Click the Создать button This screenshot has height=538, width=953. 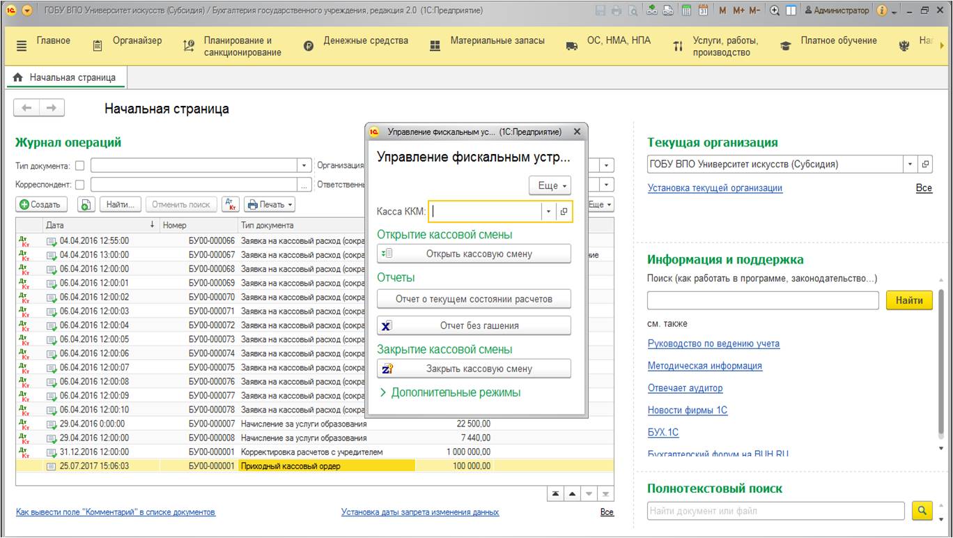point(40,204)
